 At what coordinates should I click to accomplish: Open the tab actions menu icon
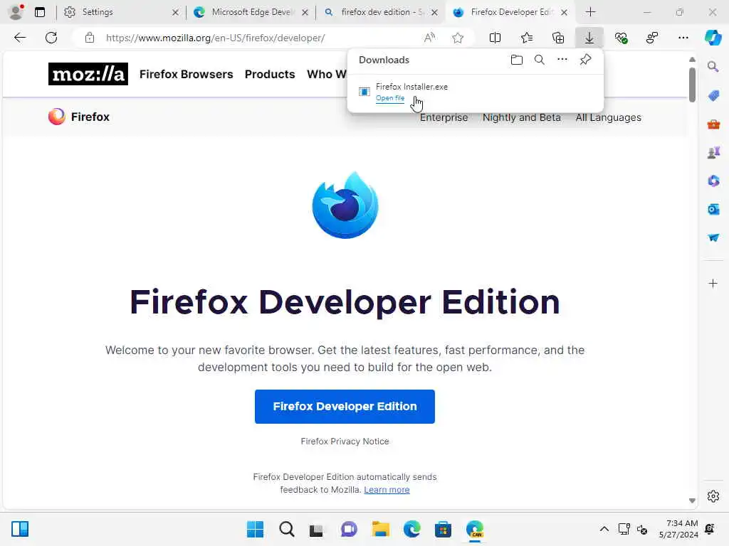[40, 12]
